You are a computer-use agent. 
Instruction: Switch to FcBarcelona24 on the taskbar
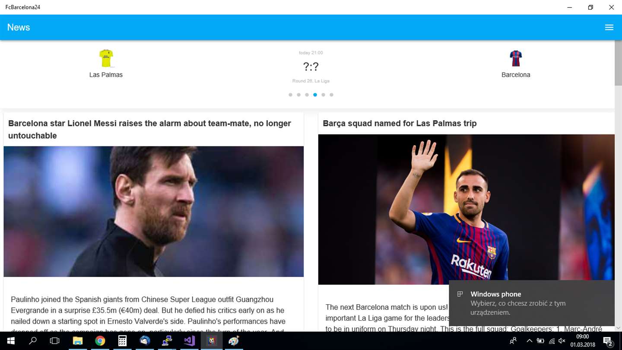tap(212, 341)
